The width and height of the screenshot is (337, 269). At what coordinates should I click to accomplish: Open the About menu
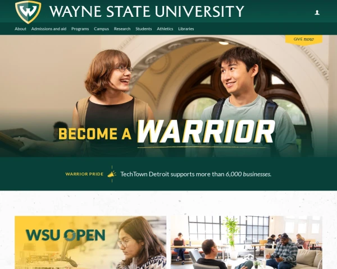tap(20, 29)
